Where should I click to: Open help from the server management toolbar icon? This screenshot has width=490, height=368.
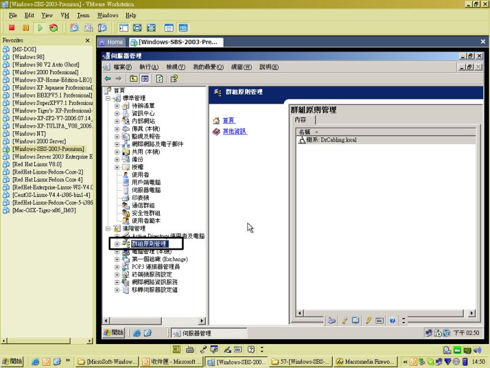click(x=174, y=79)
